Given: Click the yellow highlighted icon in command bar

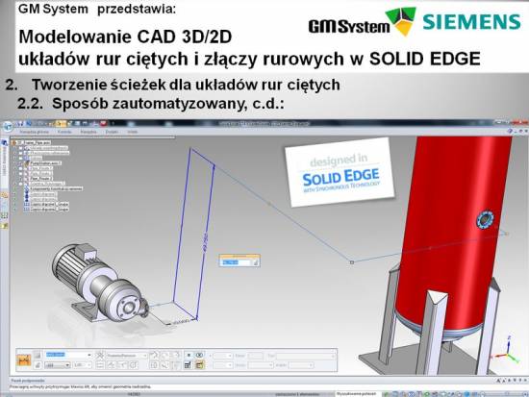Looking at the screenshot, I should click(200, 365).
